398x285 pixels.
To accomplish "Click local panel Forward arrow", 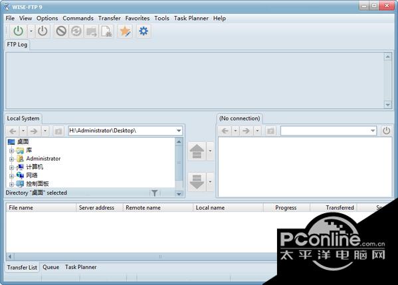I will point(34,131).
